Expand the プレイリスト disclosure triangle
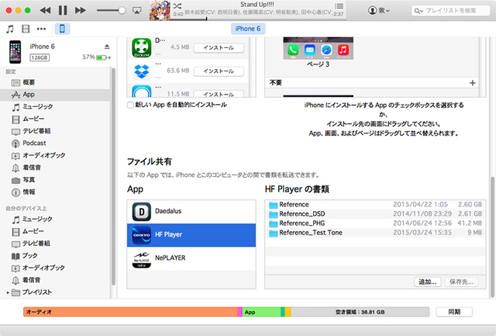The image size is (496, 336). click(9, 292)
